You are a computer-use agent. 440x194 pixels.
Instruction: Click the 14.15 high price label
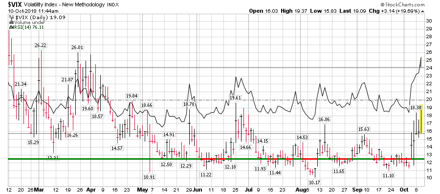[x=263, y=141]
